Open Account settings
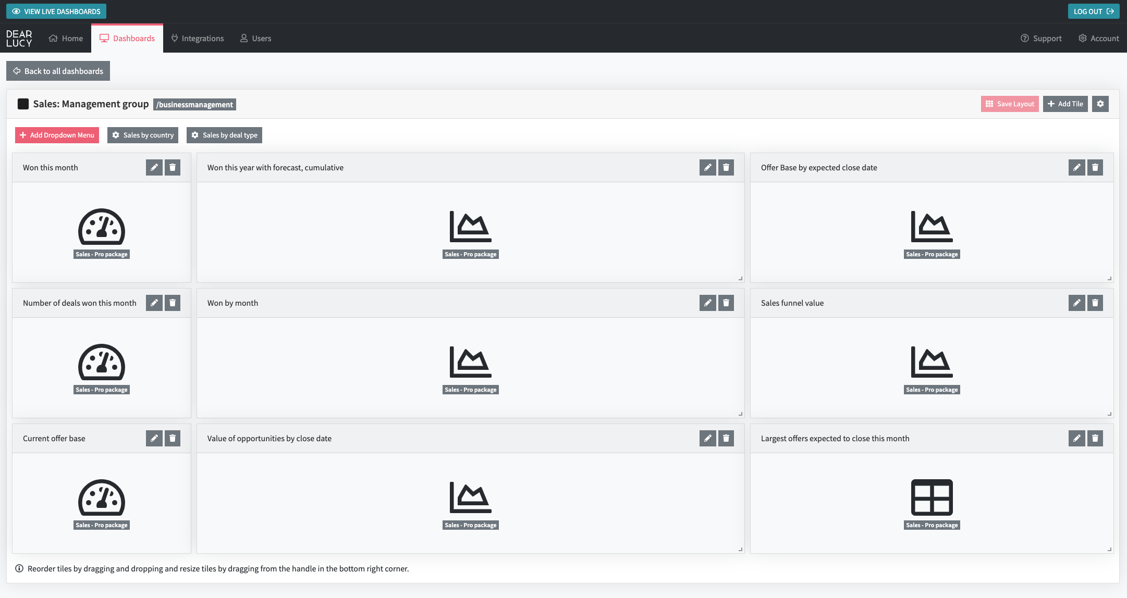The height and width of the screenshot is (598, 1127). pyautogui.click(x=1098, y=38)
